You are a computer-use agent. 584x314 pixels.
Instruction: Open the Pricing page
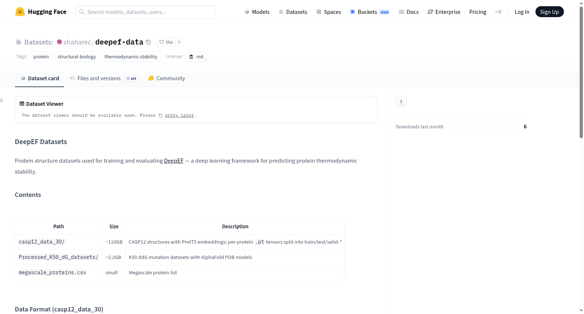click(478, 12)
